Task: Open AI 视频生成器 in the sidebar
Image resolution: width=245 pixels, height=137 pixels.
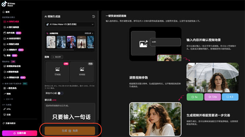Action: pyautogui.click(x=11, y=22)
